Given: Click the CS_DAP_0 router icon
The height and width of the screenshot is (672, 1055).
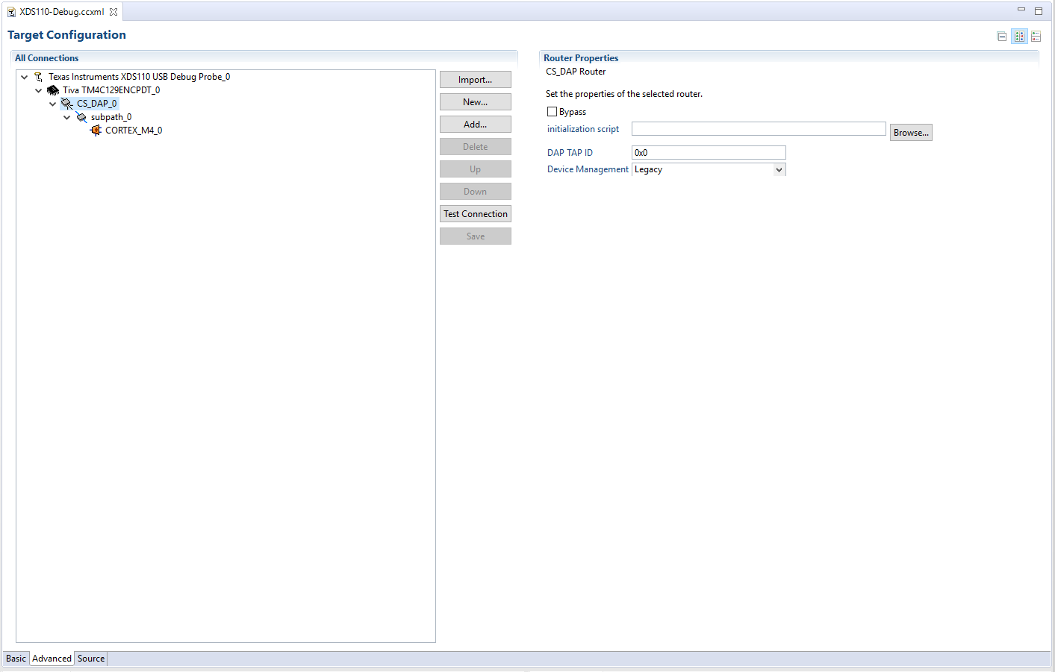Looking at the screenshot, I should pyautogui.click(x=67, y=104).
